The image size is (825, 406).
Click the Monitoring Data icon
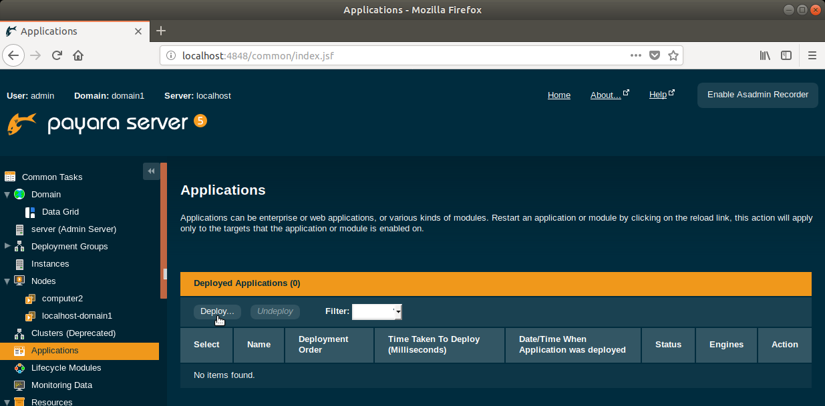[19, 385]
